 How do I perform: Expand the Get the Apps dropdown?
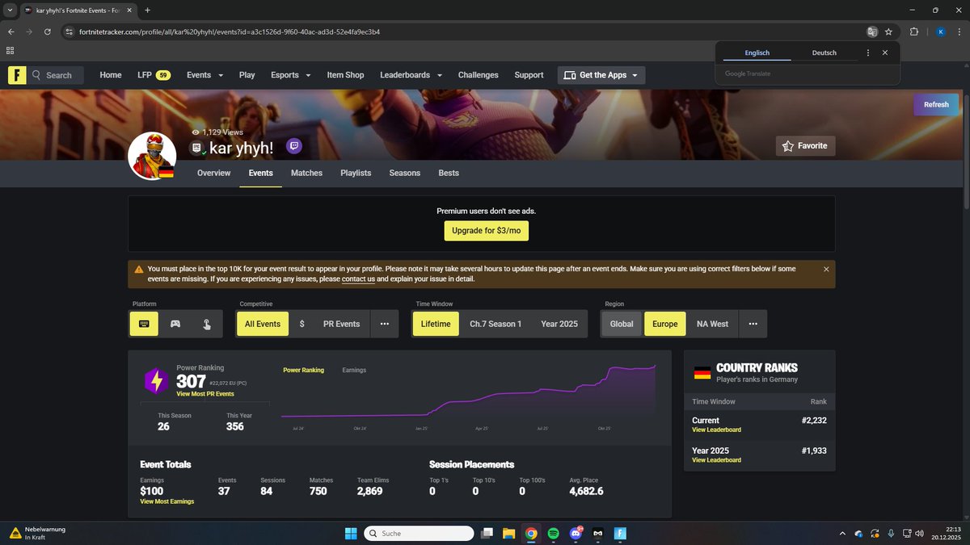(x=601, y=75)
